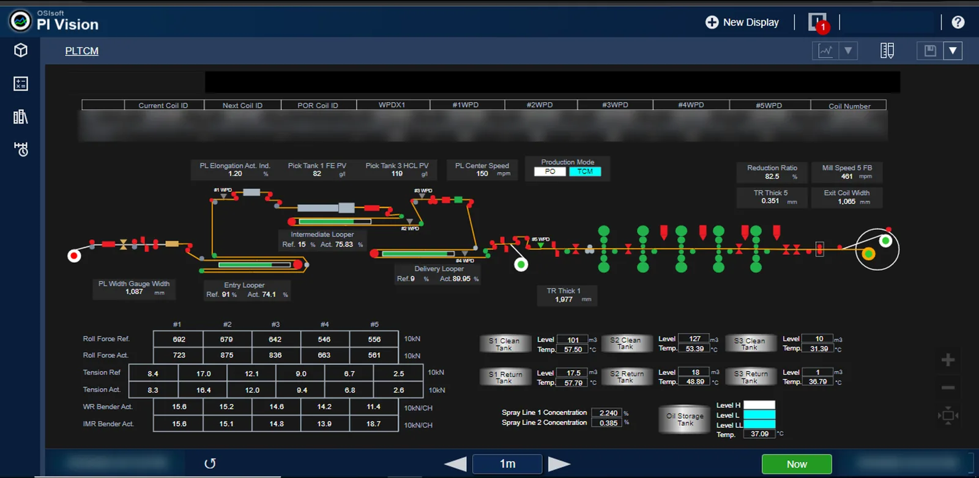Zoom out with the minus icon

[948, 388]
